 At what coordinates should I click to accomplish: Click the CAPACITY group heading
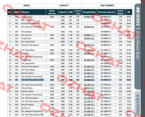[64, 6]
